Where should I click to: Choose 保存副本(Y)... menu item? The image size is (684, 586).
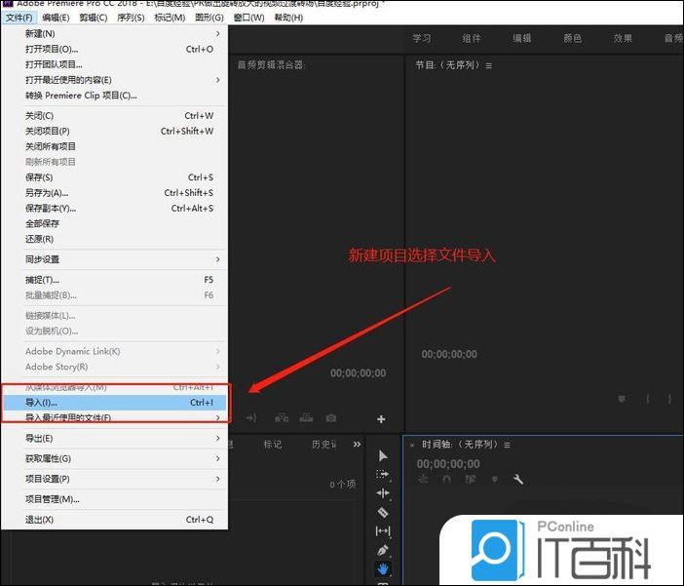(114, 209)
